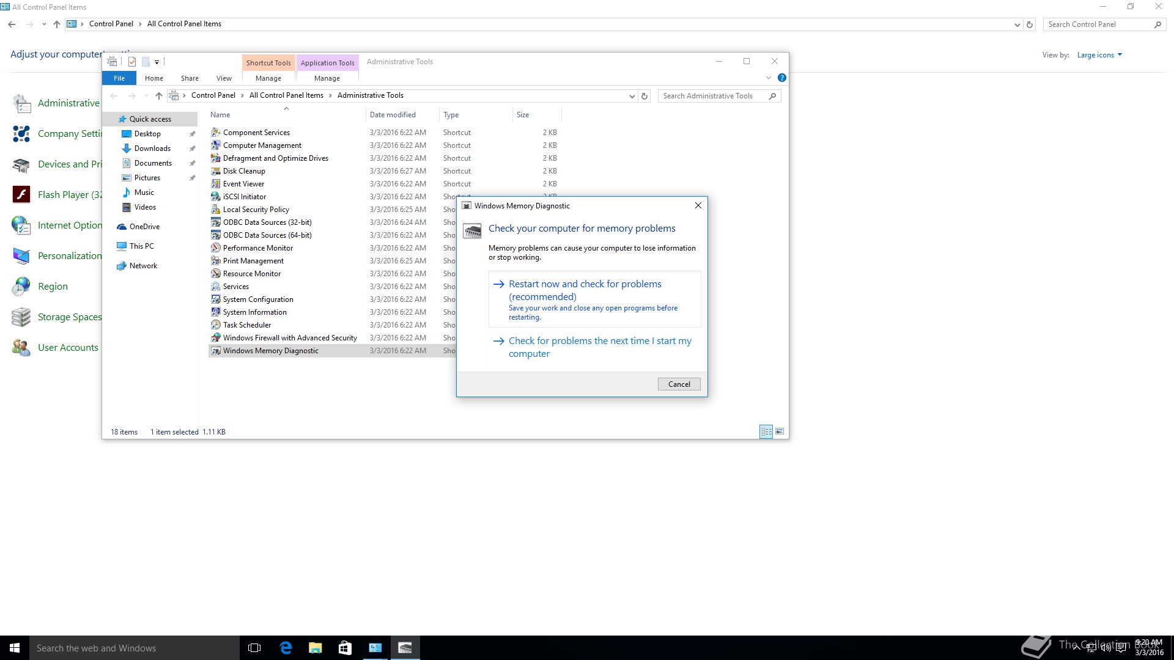Click the Disk Cleanup icon
1174x660 pixels.
coord(215,171)
